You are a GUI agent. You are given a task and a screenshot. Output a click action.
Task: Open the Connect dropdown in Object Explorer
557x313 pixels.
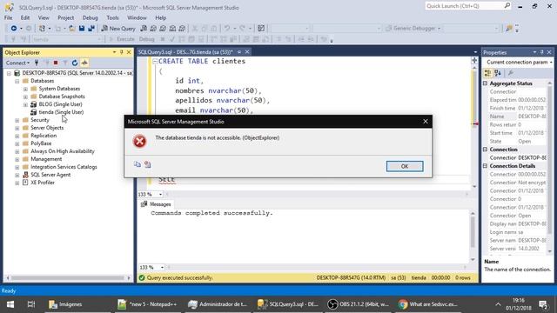tap(17, 63)
